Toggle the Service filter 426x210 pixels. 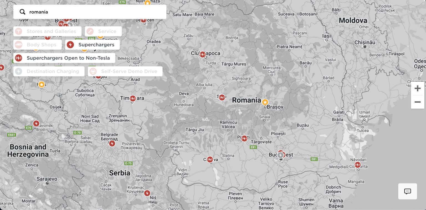(103, 31)
